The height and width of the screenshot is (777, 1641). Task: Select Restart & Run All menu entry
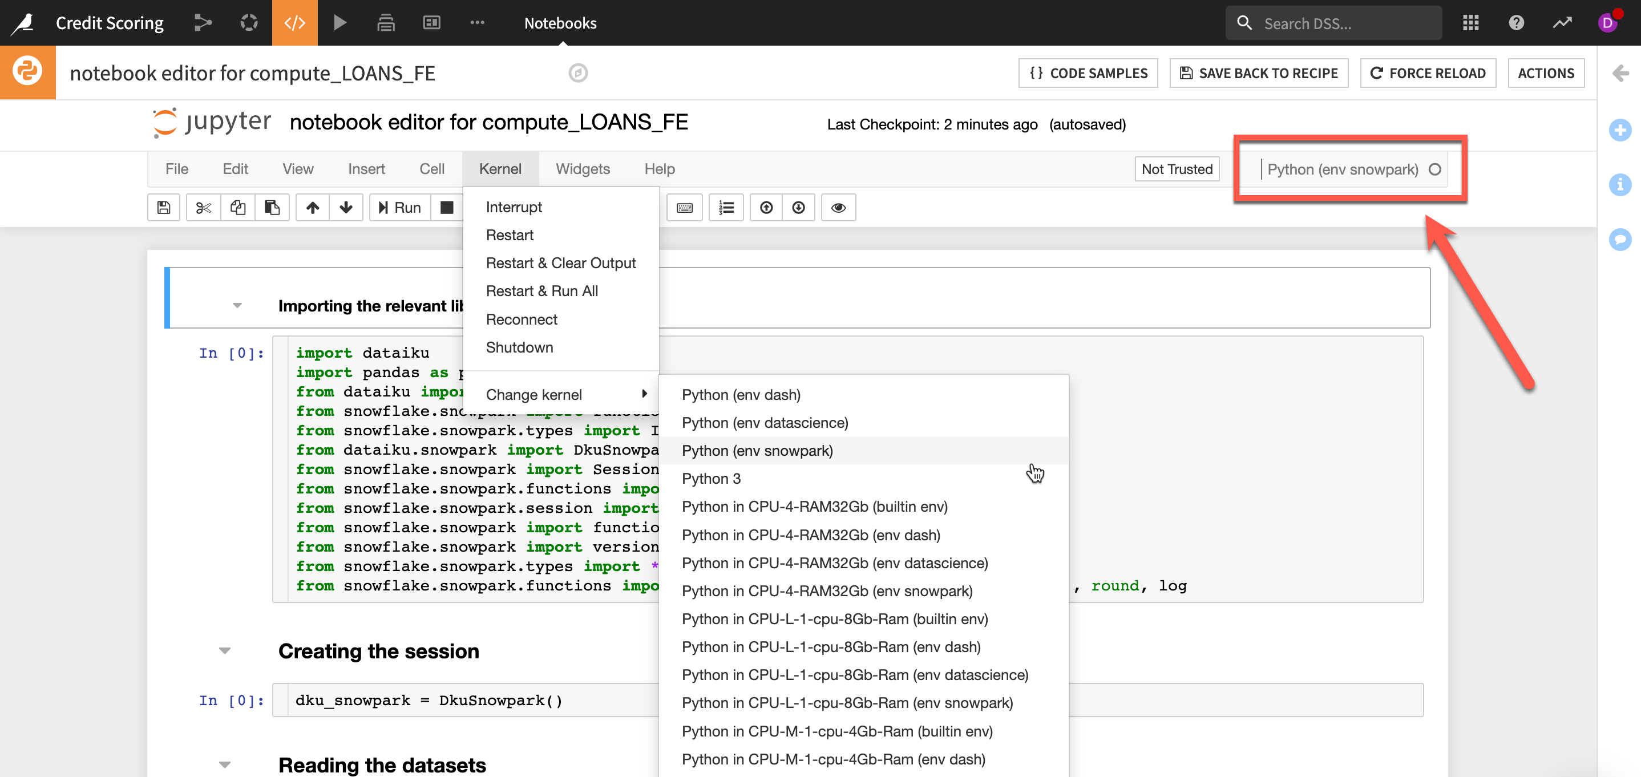541,291
